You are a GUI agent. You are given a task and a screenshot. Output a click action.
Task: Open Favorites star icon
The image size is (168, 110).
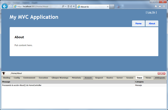160,6
